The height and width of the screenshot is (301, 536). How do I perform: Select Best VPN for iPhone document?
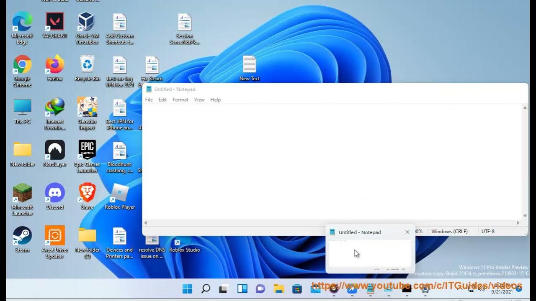pyautogui.click(x=120, y=114)
